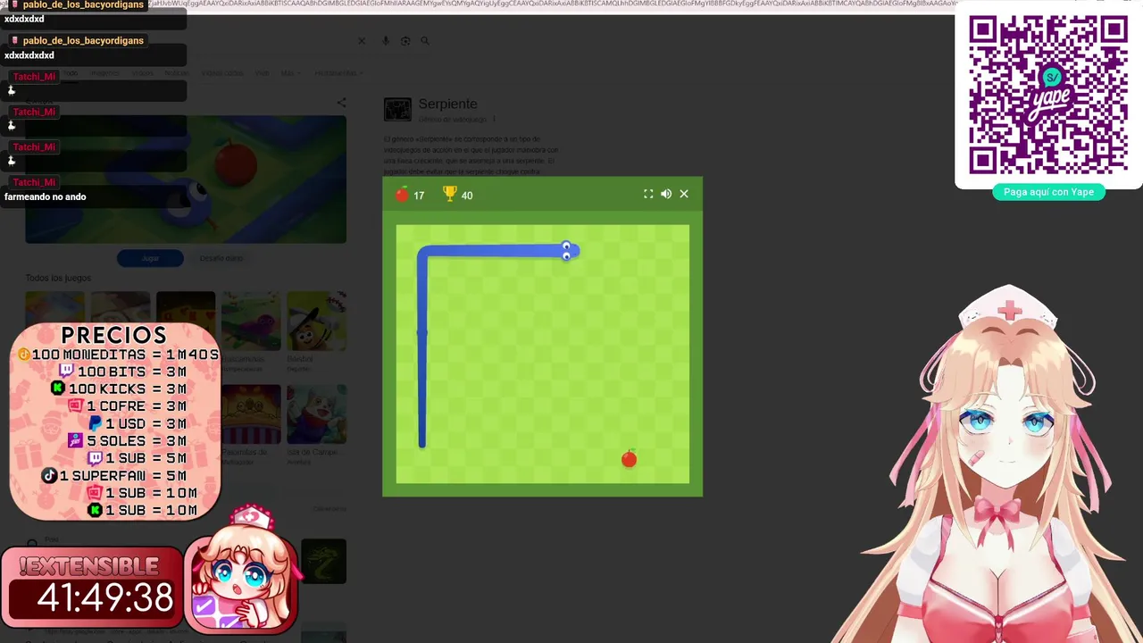Viewport: 1143px width, 643px height.
Task: Clear the Google search box with X
Action: pyautogui.click(x=362, y=40)
